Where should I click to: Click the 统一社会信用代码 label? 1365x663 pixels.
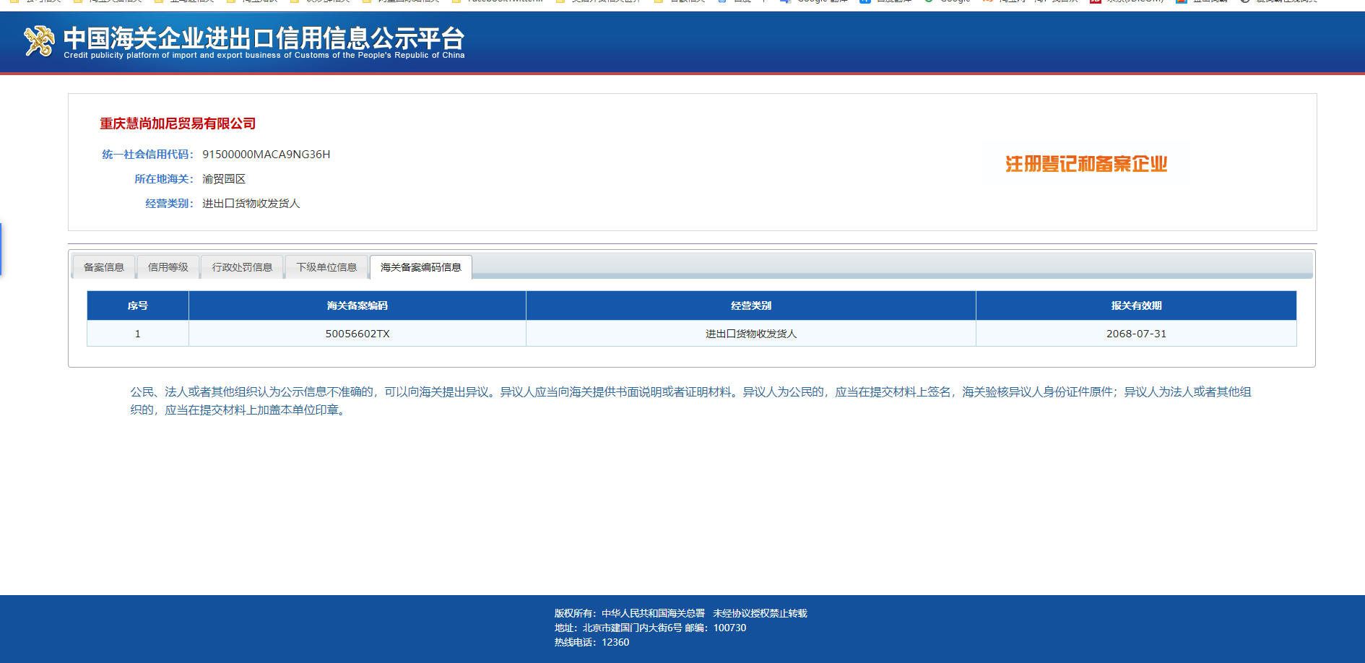click(147, 155)
